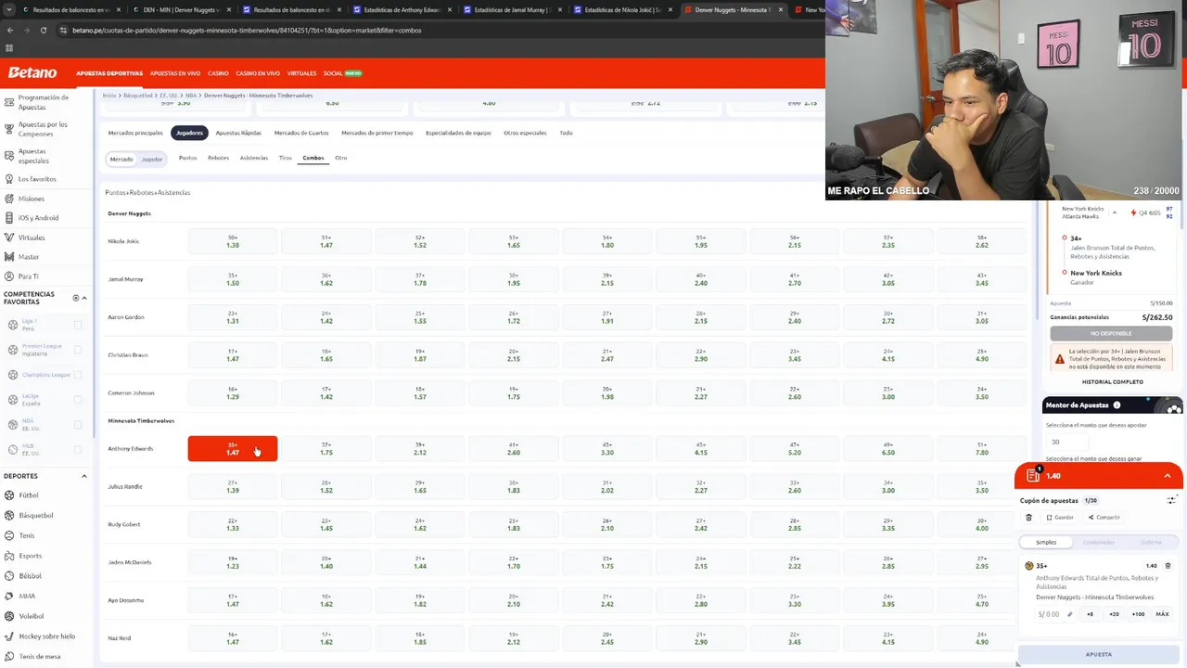
Task: Select Béisbol in the Deportes list
Action: click(30, 576)
